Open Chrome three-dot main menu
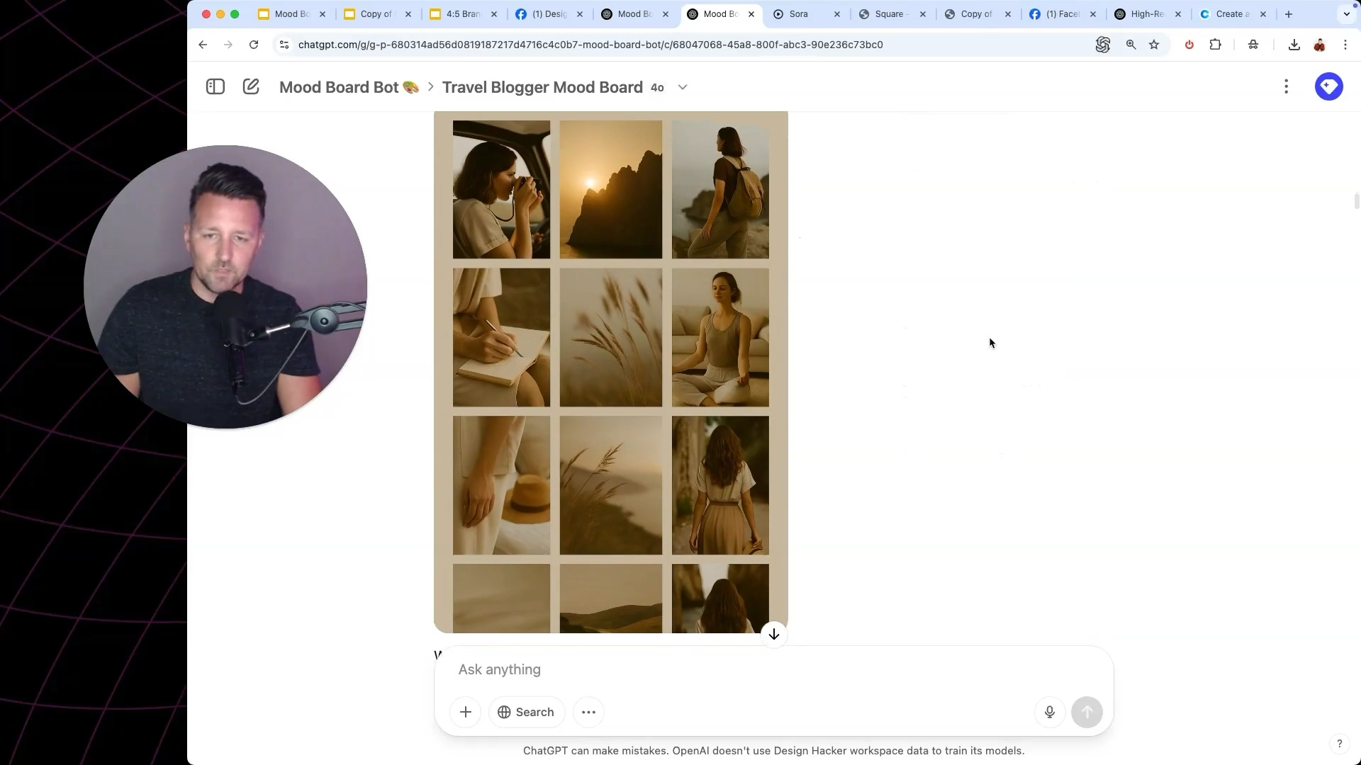 point(1345,45)
